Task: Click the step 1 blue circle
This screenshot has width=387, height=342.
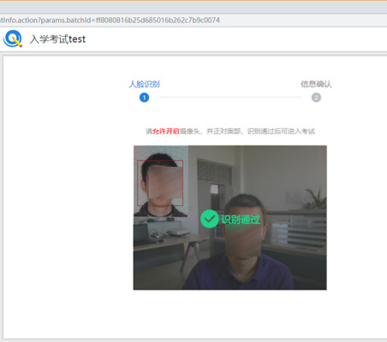Action: click(144, 97)
